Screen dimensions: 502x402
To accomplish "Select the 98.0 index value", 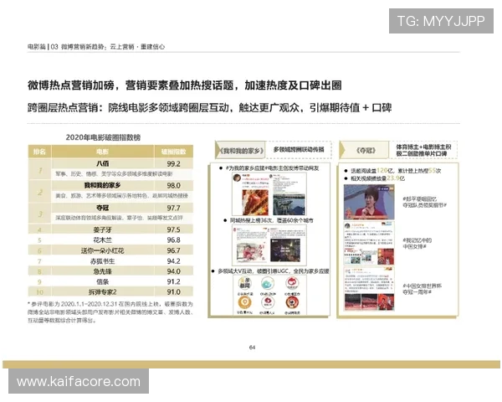I will (173, 186).
